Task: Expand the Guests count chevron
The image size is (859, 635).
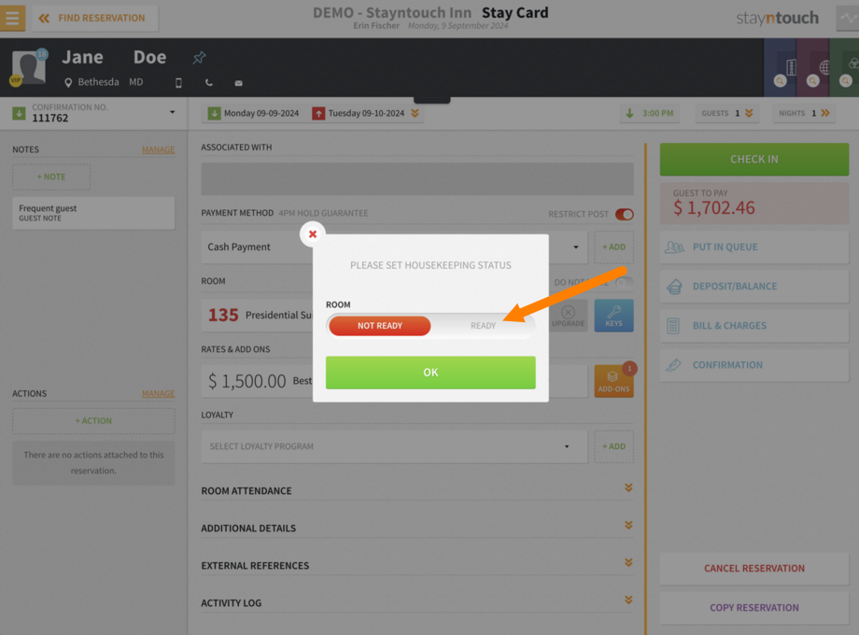Action: tap(749, 113)
